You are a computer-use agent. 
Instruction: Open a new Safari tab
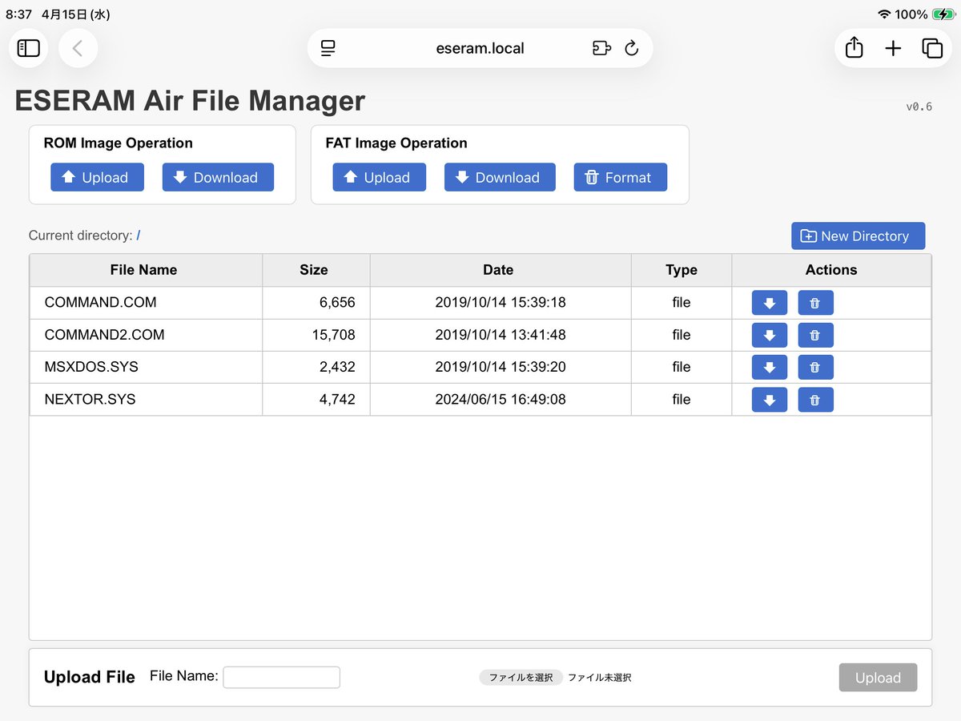893,48
